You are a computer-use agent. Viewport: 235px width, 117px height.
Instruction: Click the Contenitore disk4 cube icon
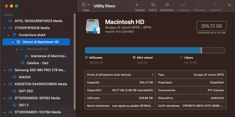pyautogui.click(x=14, y=35)
